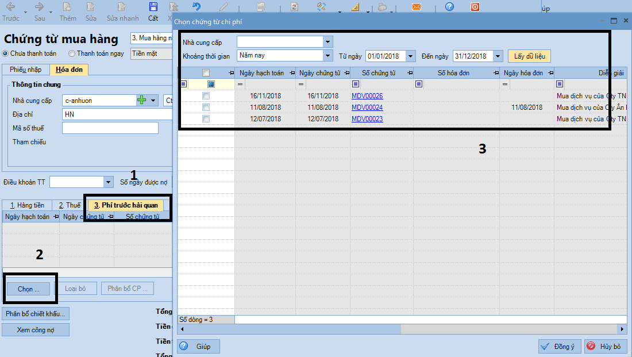This screenshot has height=357, width=632.
Task: Click the orange envelope mail icon
Action: [x=417, y=7]
